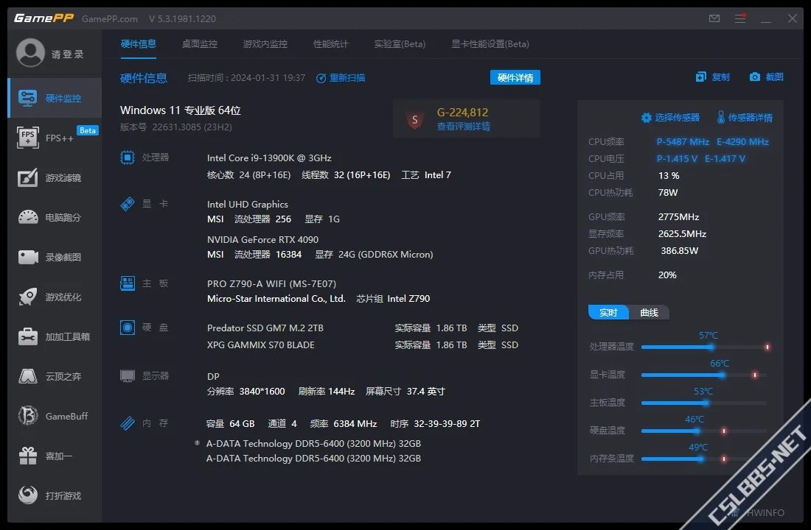Click the 386.85W GPU power value
Image resolution: width=811 pixels, height=530 pixels.
[x=680, y=250]
